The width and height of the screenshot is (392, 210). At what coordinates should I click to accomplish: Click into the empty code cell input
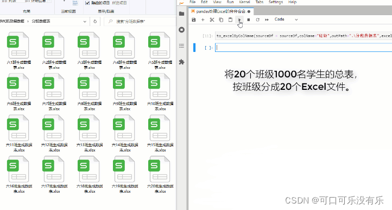pyautogui.click(x=304, y=48)
